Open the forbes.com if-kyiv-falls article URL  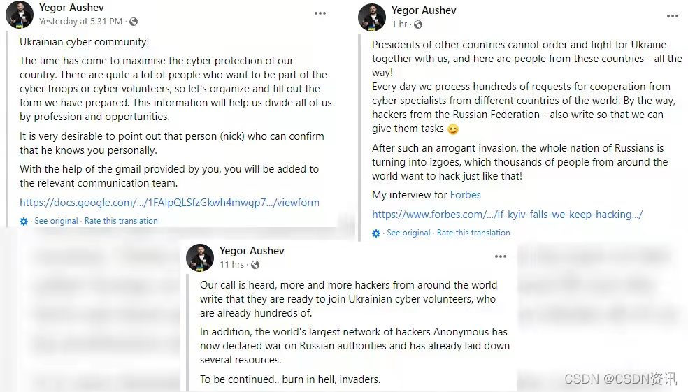click(507, 215)
